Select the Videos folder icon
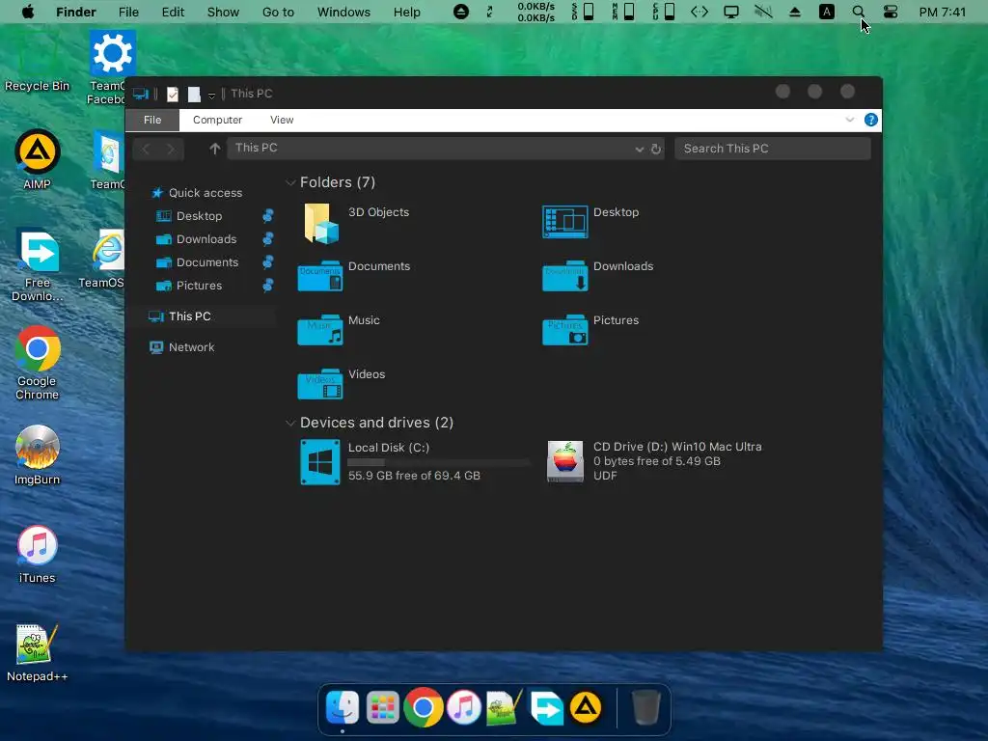 click(x=320, y=383)
